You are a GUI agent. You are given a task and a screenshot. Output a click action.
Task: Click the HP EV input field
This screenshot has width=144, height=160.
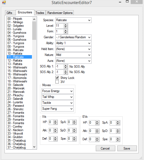92,123
